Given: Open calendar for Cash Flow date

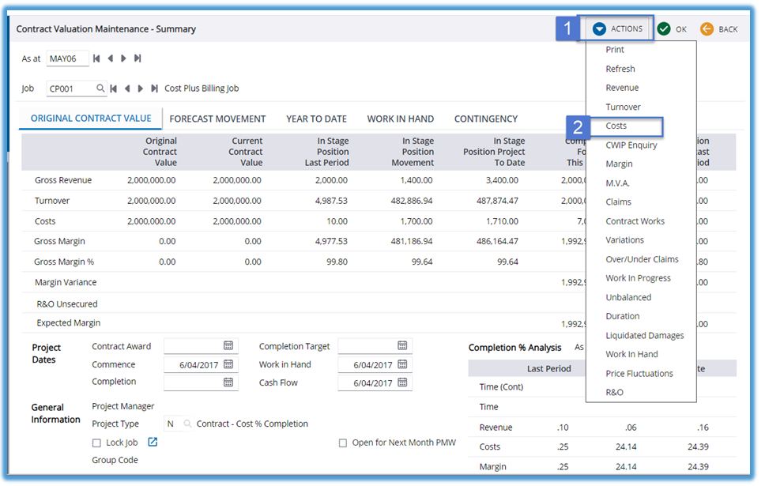Looking at the screenshot, I should click(x=402, y=382).
